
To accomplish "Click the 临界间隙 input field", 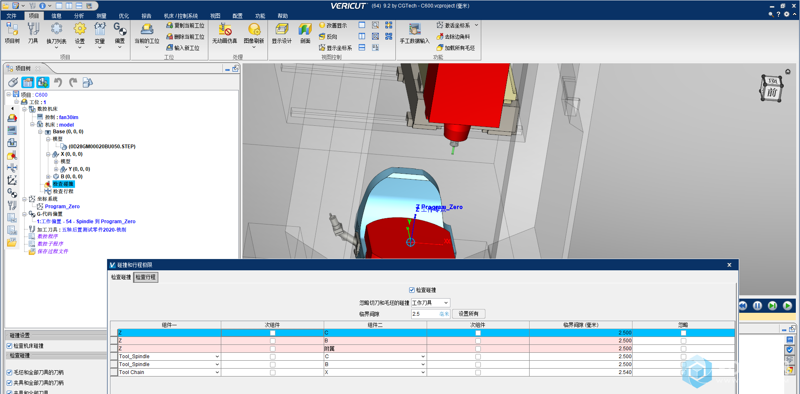I will point(430,314).
